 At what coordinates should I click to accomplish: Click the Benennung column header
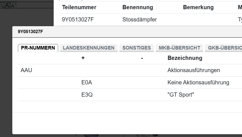tap(137, 8)
